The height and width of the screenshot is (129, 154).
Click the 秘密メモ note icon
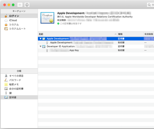pyautogui.click(x=6, y=84)
